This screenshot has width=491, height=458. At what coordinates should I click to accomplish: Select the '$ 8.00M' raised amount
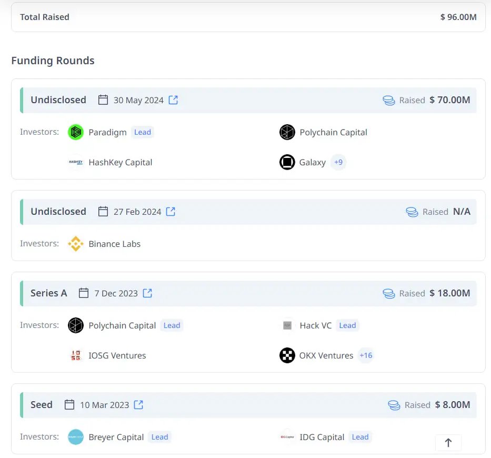pyautogui.click(x=453, y=405)
